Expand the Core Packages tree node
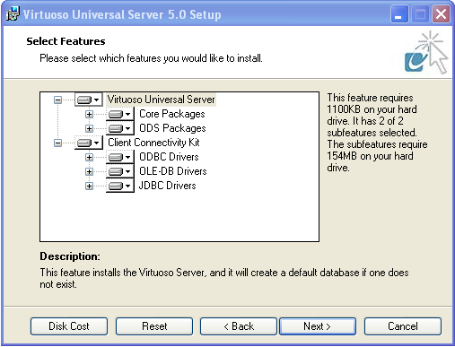 tap(89, 114)
